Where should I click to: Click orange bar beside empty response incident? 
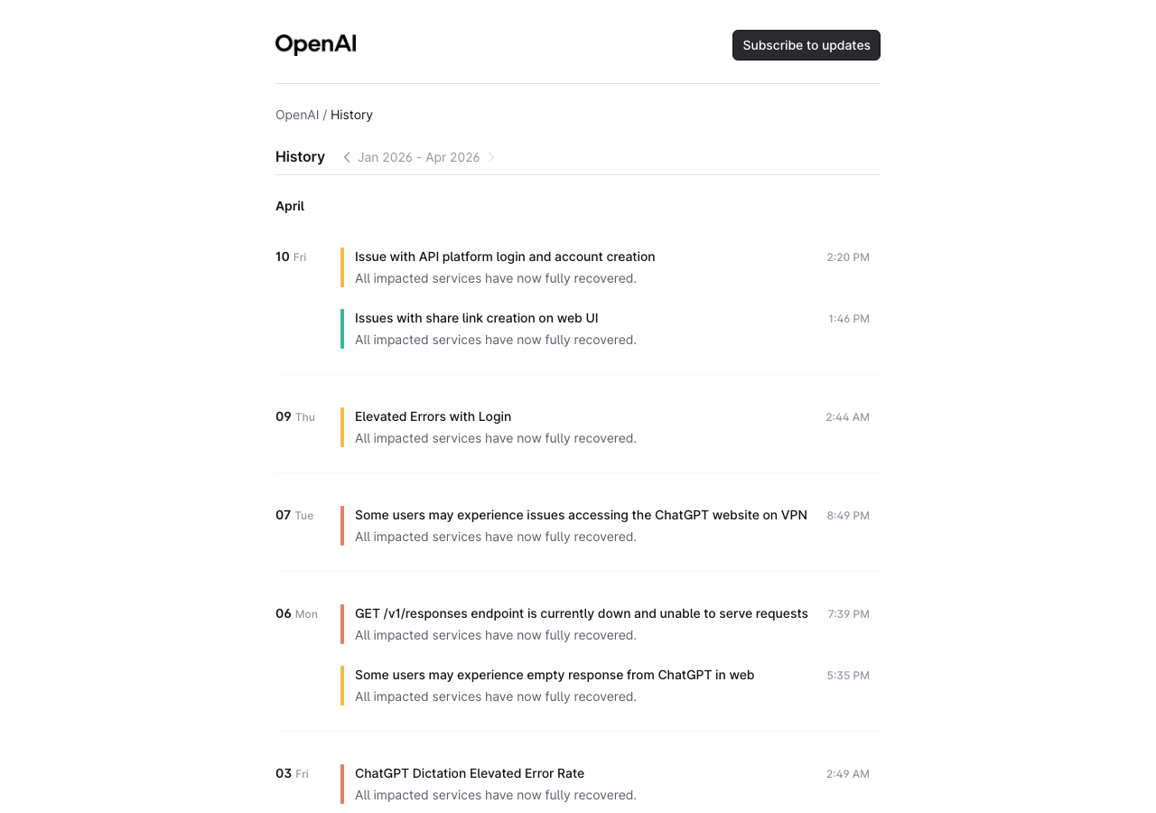tap(342, 685)
